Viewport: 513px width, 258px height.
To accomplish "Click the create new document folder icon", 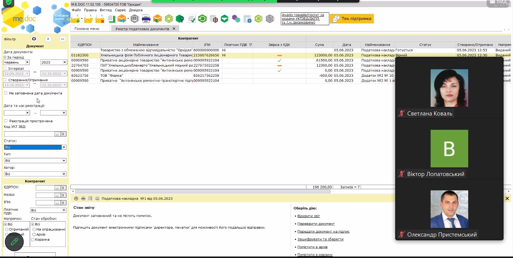I will pos(76,18).
